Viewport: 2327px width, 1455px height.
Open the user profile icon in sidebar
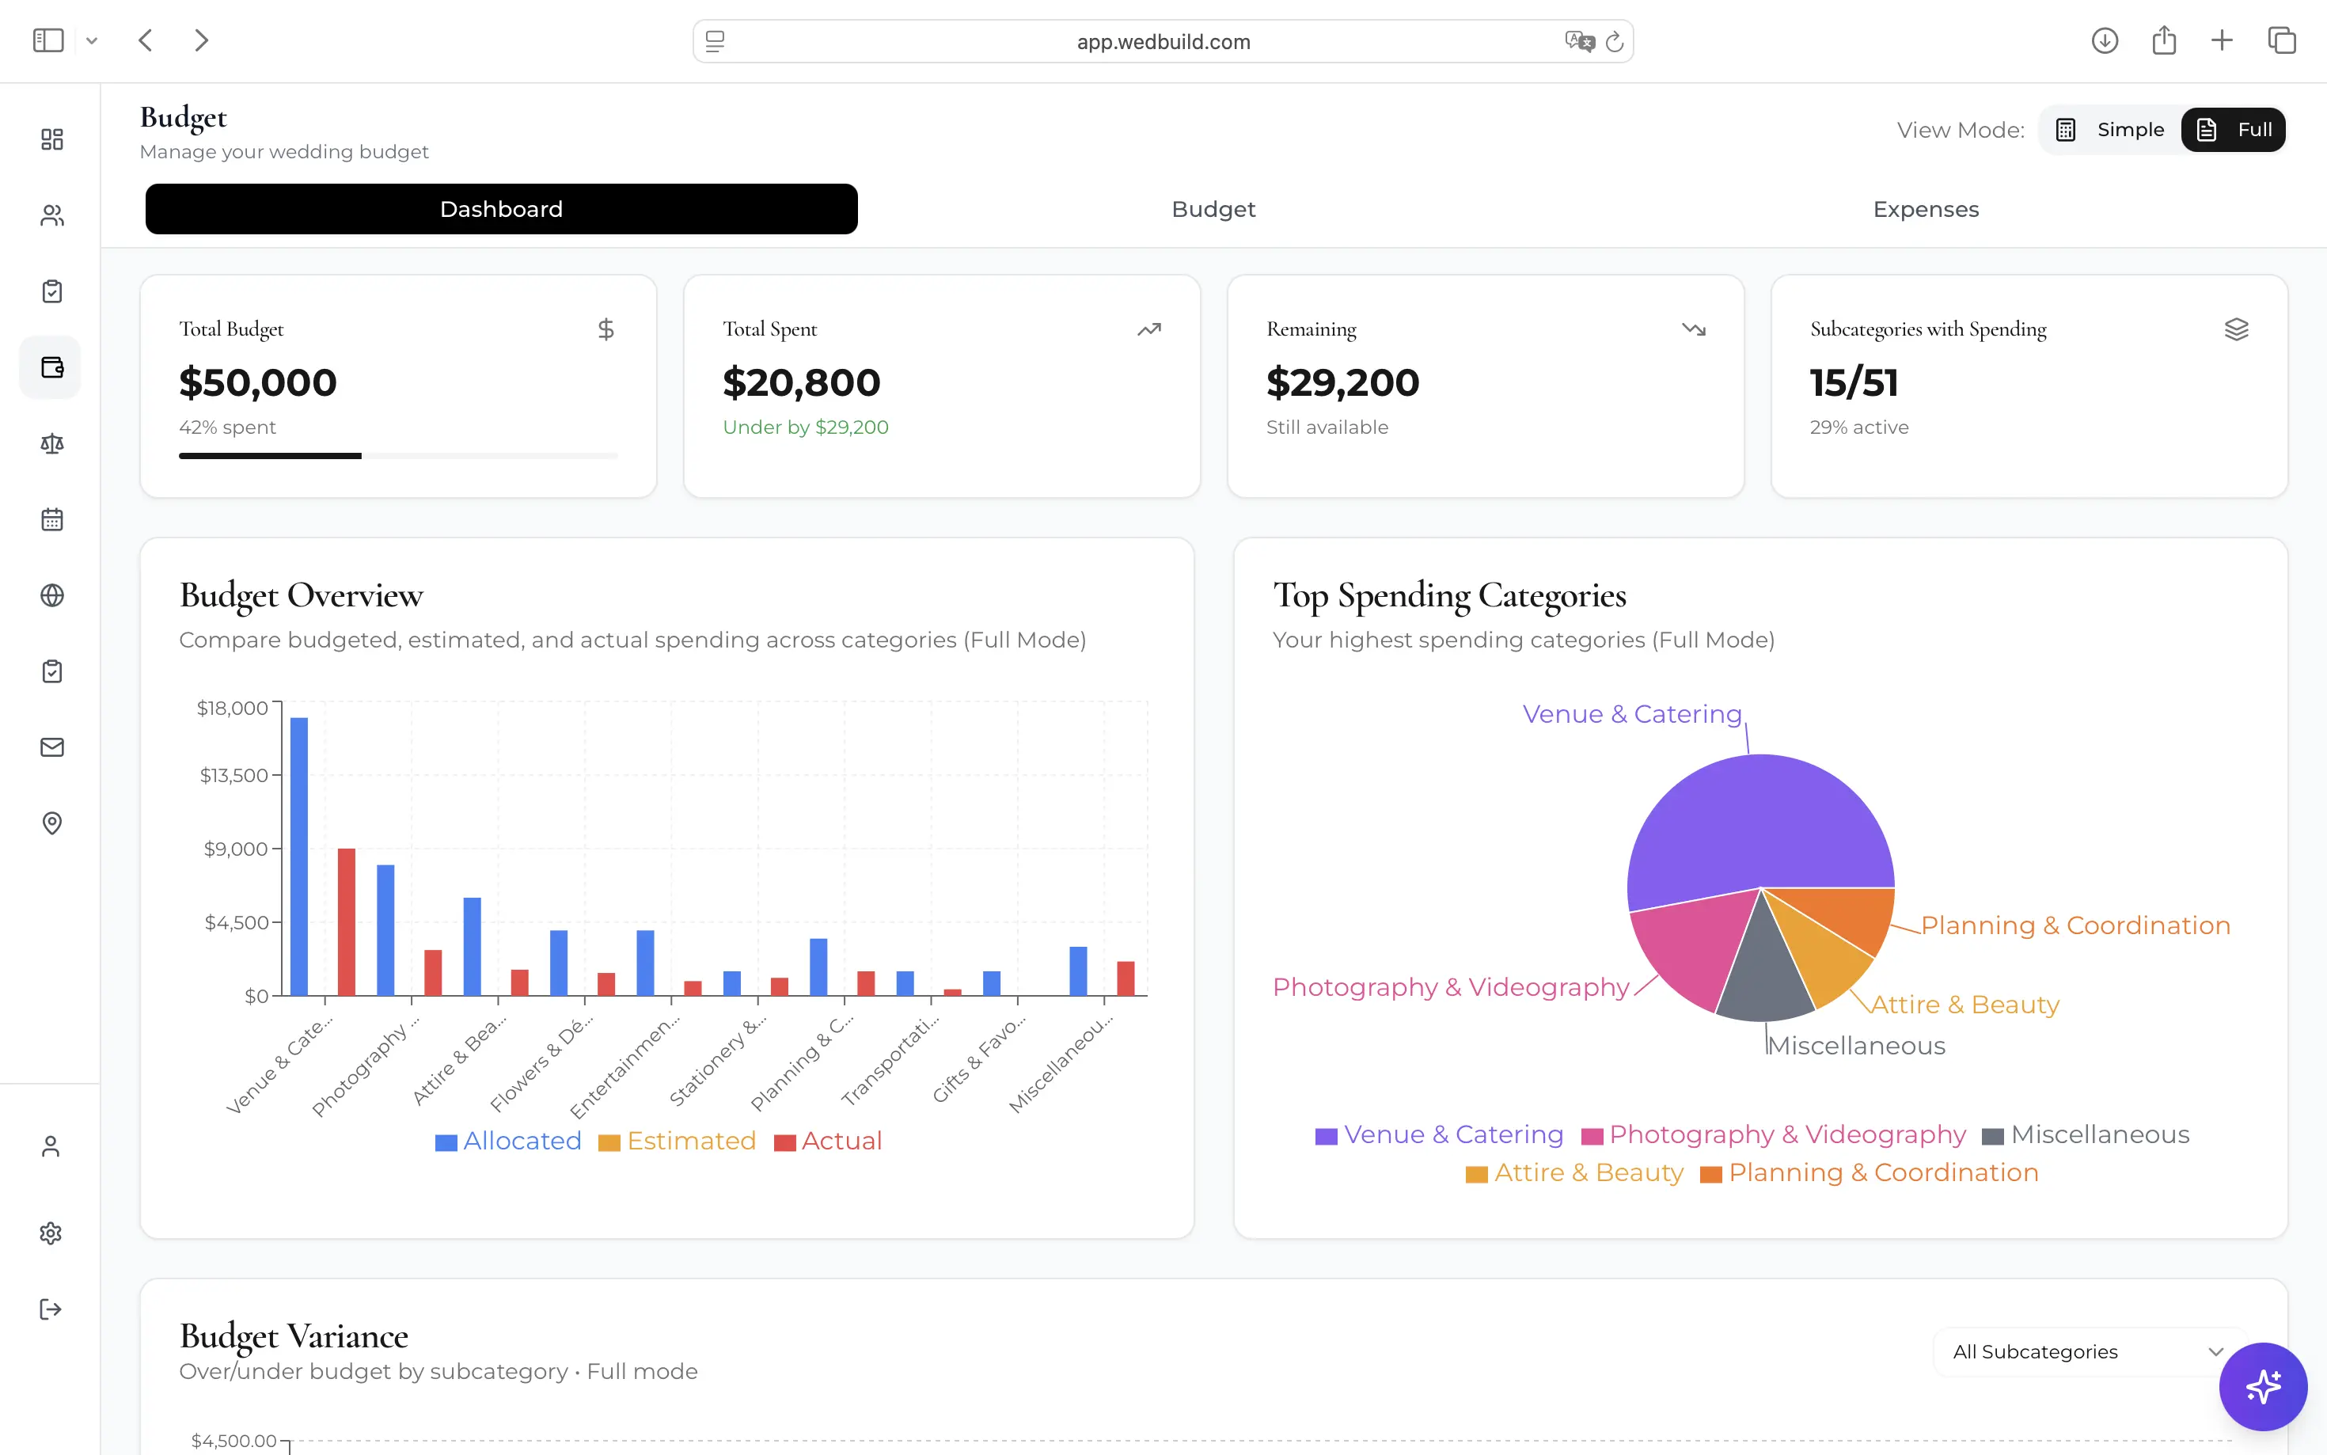[x=51, y=1146]
